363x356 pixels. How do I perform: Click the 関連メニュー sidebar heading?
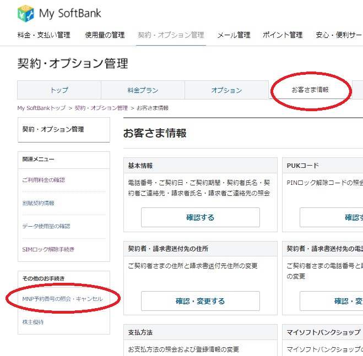38,159
